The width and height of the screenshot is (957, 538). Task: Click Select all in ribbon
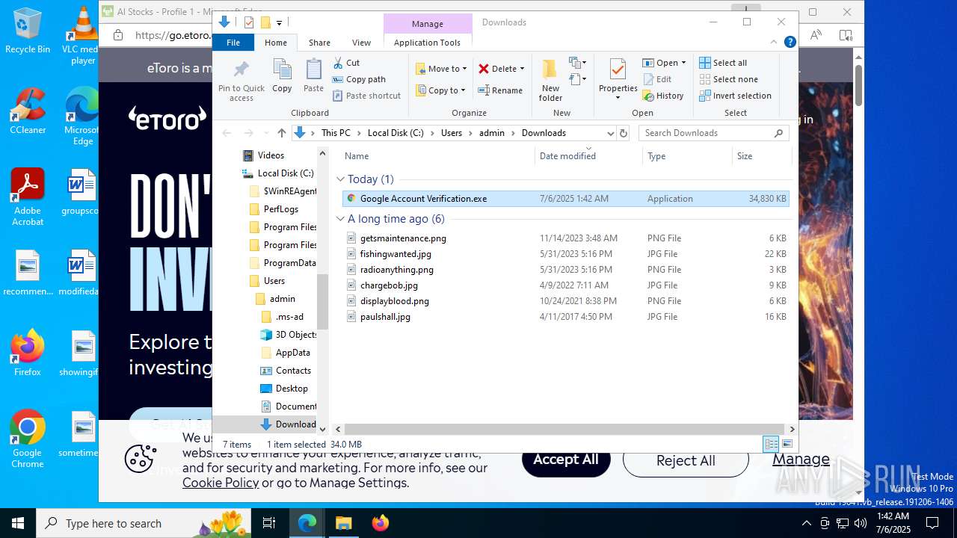(x=723, y=63)
